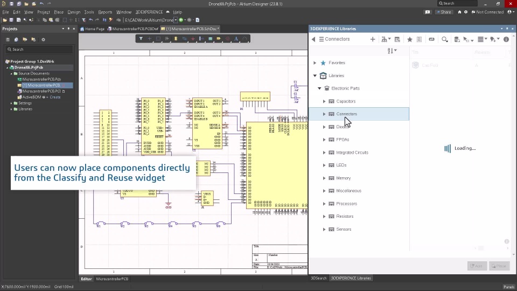Click the Projects panel Search field
Screen dimensions: 517x291
point(39,50)
